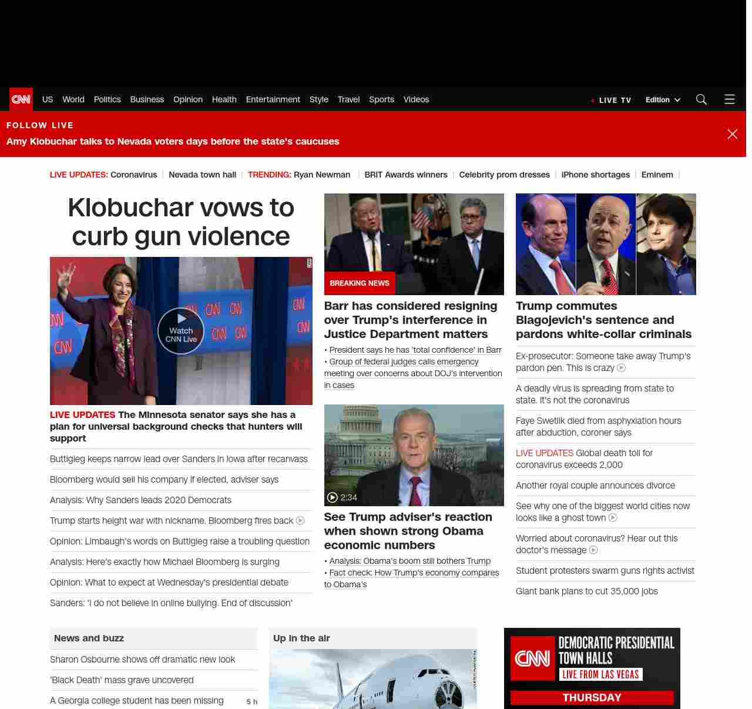Open the search magnifier icon

click(701, 99)
